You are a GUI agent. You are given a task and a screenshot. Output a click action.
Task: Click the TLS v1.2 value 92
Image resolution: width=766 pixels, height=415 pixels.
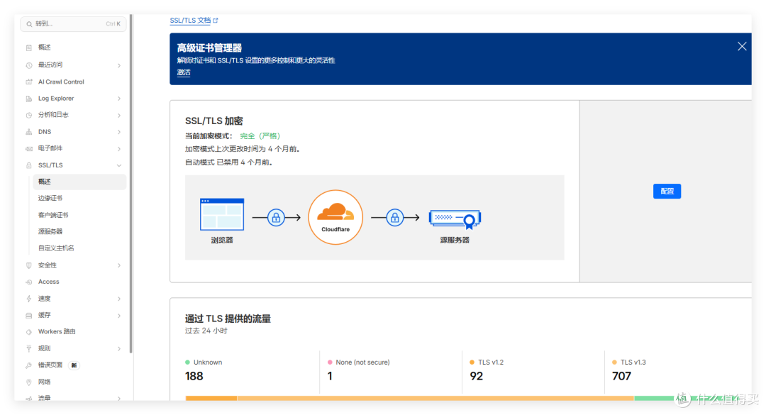tap(477, 377)
